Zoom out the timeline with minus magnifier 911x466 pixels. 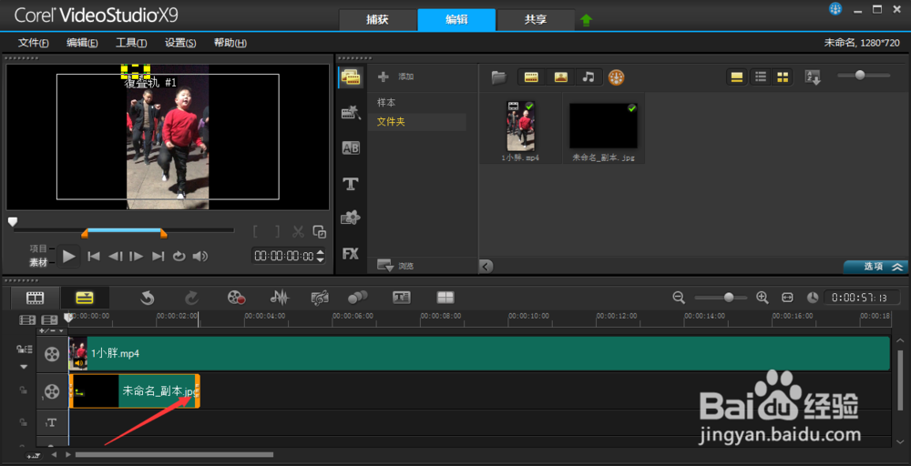679,297
